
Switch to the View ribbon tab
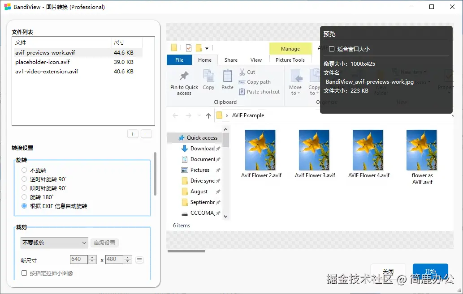(x=256, y=60)
